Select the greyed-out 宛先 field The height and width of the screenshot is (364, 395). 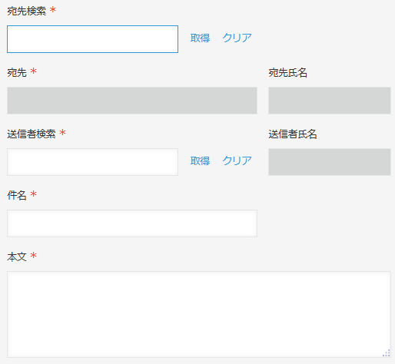click(132, 101)
